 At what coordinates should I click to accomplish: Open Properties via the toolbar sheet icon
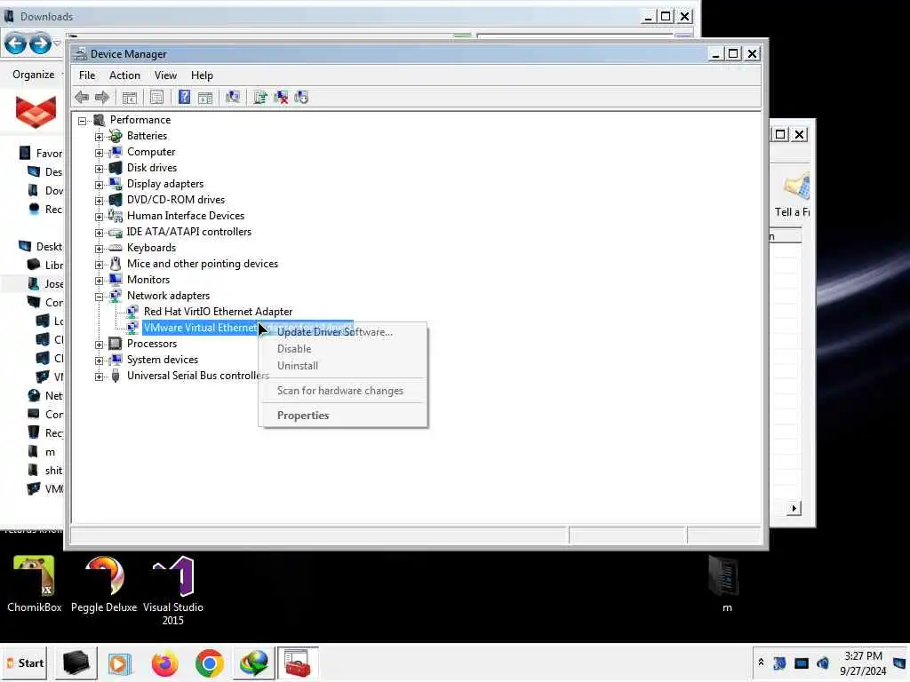click(156, 98)
